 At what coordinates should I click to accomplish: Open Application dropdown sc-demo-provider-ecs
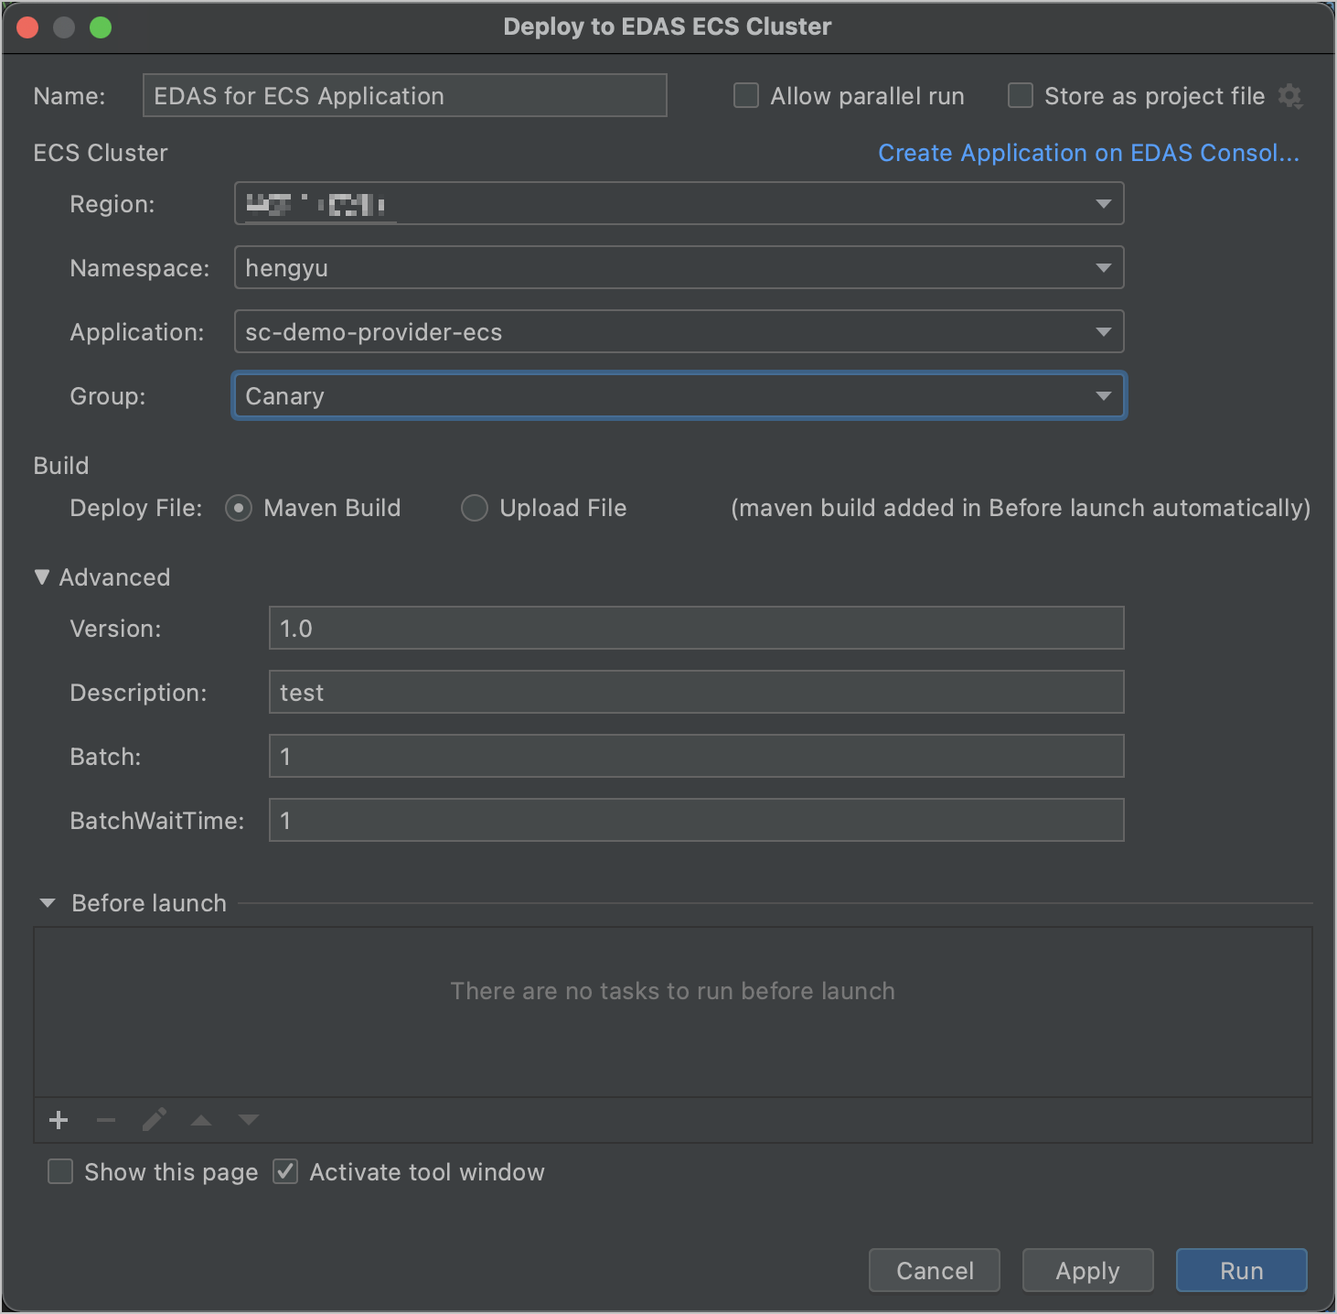tap(679, 332)
